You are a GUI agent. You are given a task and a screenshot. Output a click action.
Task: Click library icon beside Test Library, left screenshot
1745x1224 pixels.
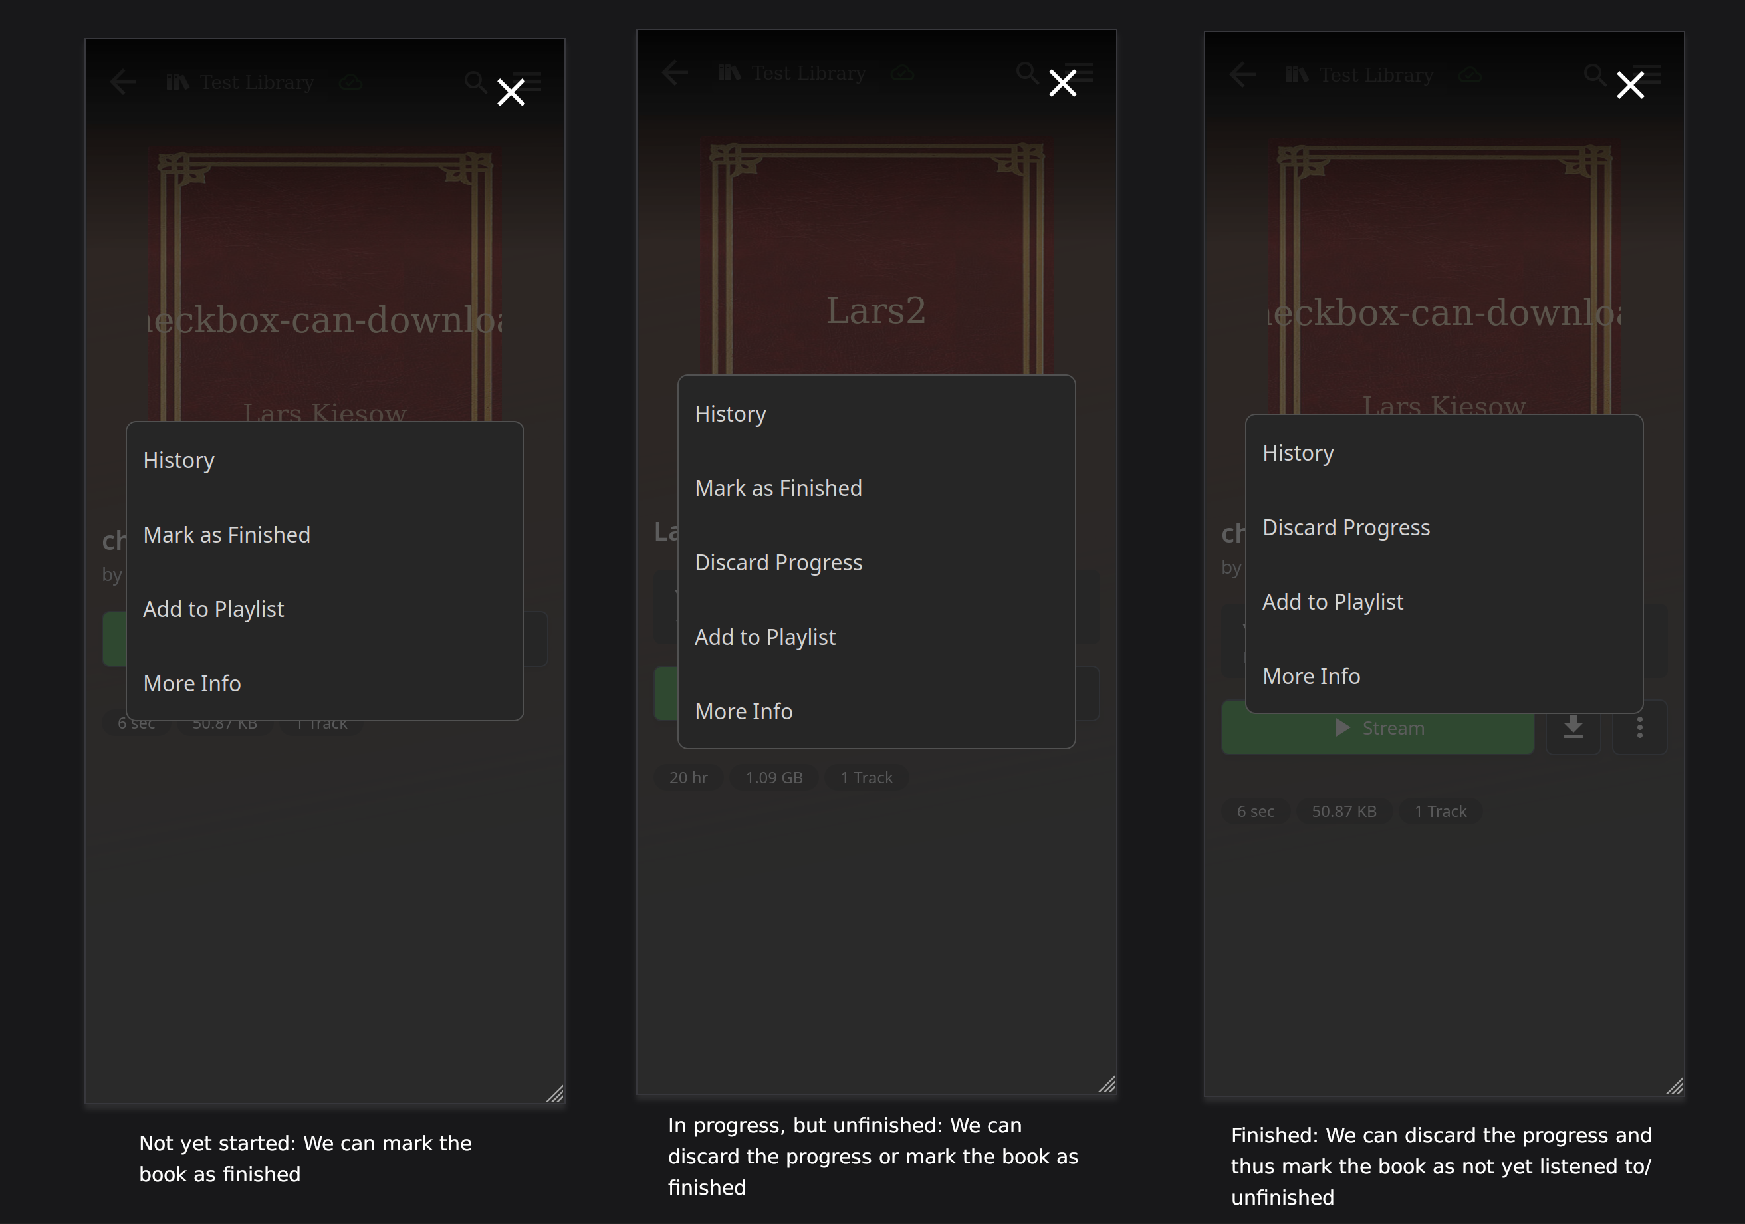[178, 82]
